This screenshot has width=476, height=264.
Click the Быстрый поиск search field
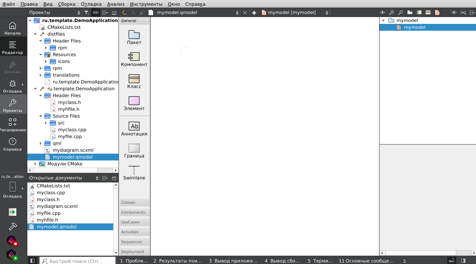[x=78, y=261]
